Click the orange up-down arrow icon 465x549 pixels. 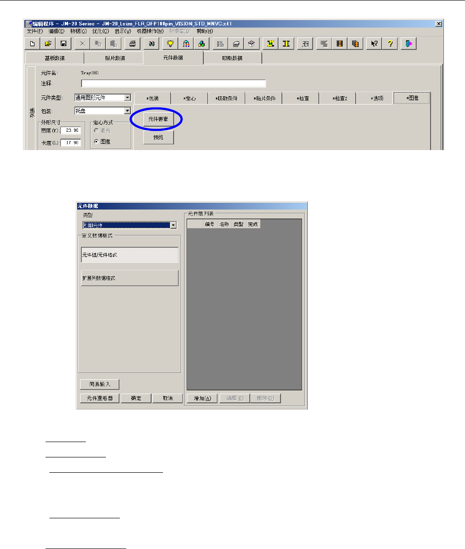point(340,44)
